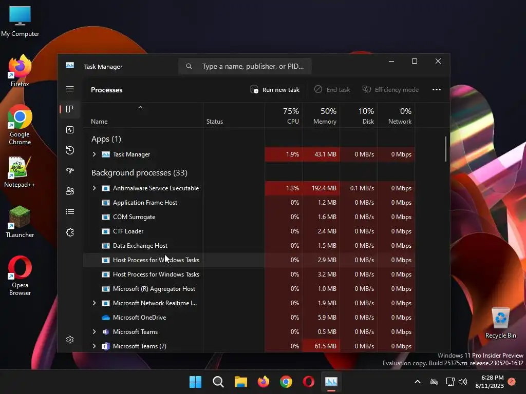
Task: Click the Efficiency mode button
Action: pos(390,89)
